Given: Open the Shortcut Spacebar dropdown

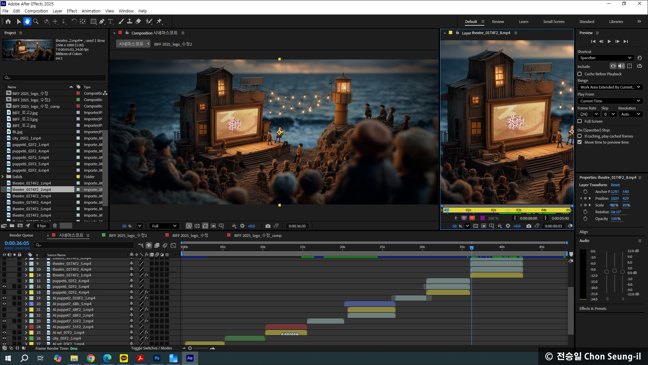Looking at the screenshot, I should coord(606,58).
